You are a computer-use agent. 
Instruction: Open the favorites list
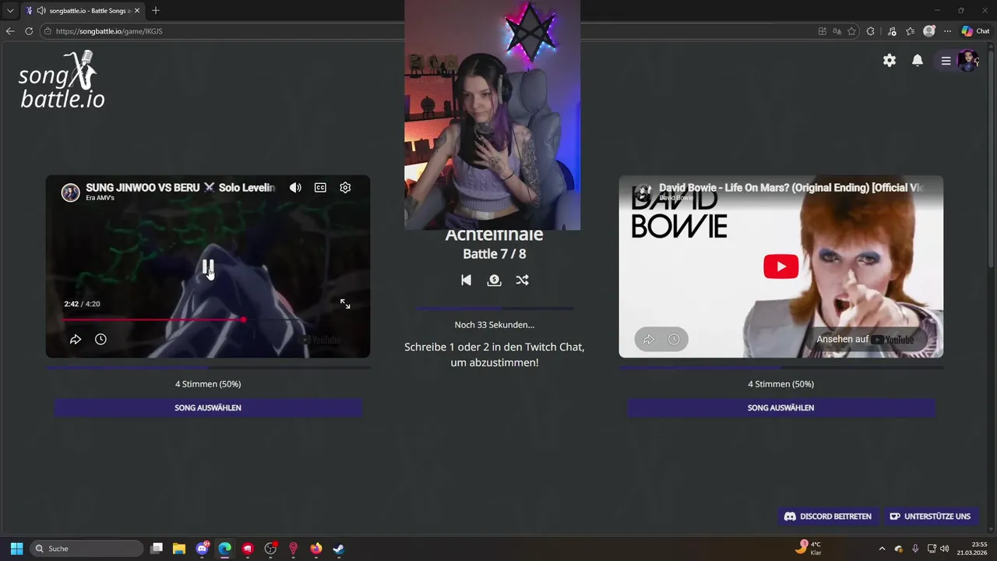[910, 31]
